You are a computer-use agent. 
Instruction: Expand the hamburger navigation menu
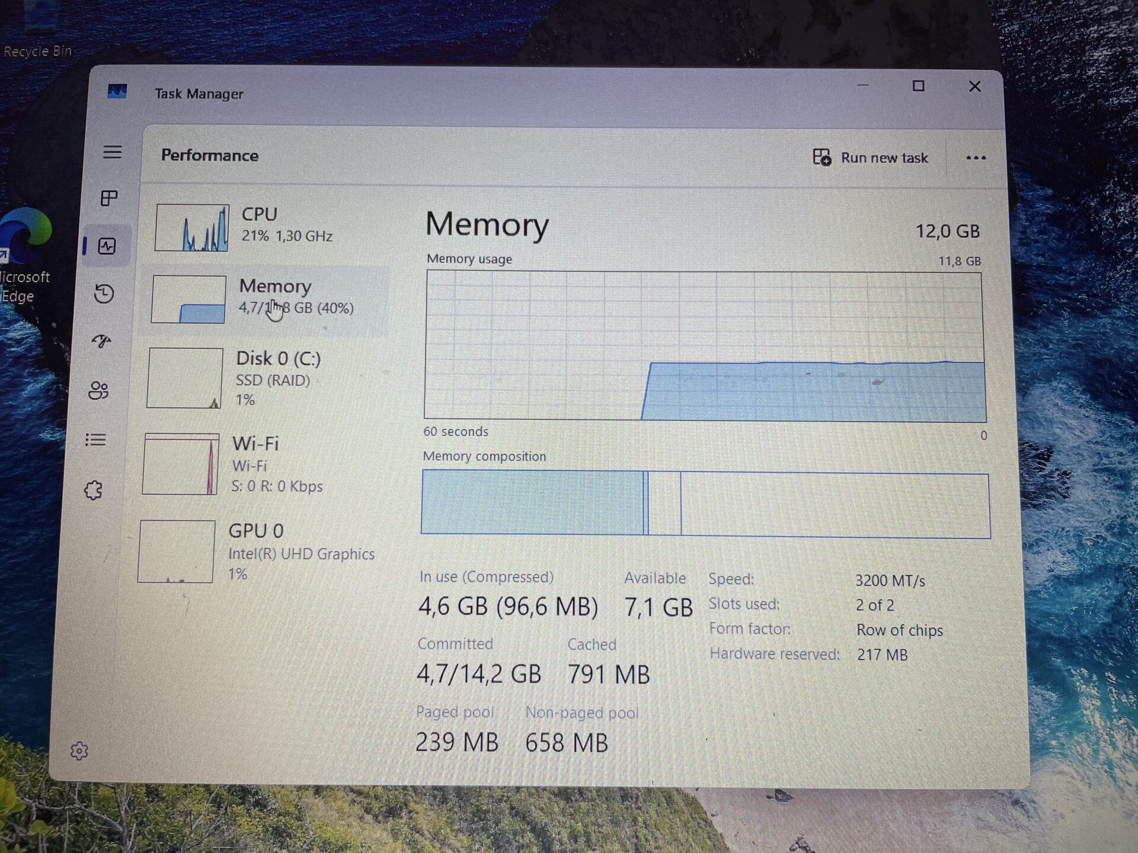tap(112, 152)
